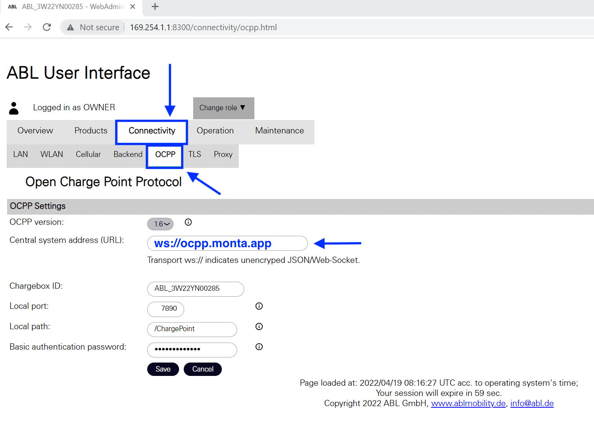The width and height of the screenshot is (594, 443).
Task: Select the Backend connectivity tab
Action: pos(128,154)
